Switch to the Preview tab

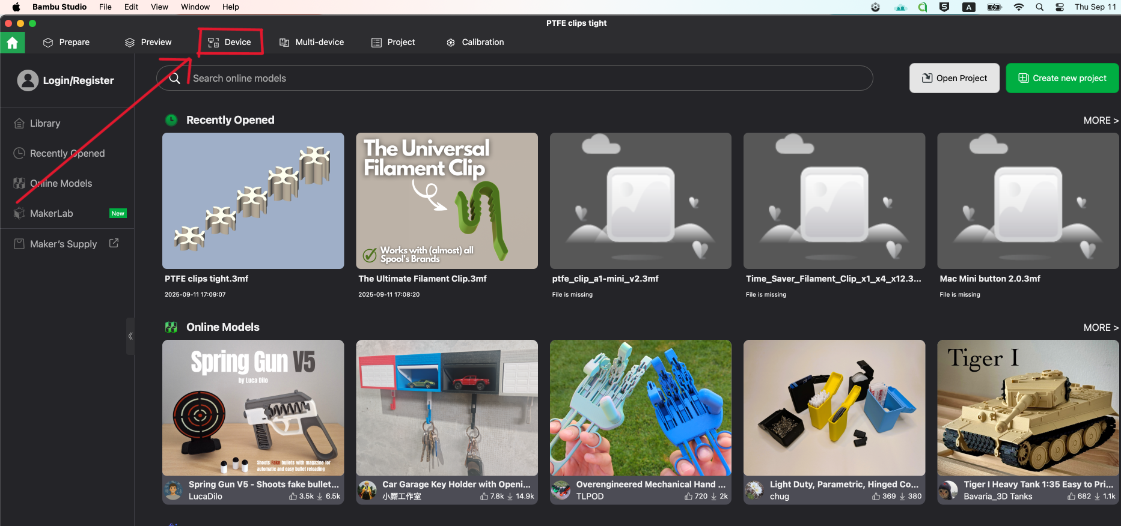(148, 43)
